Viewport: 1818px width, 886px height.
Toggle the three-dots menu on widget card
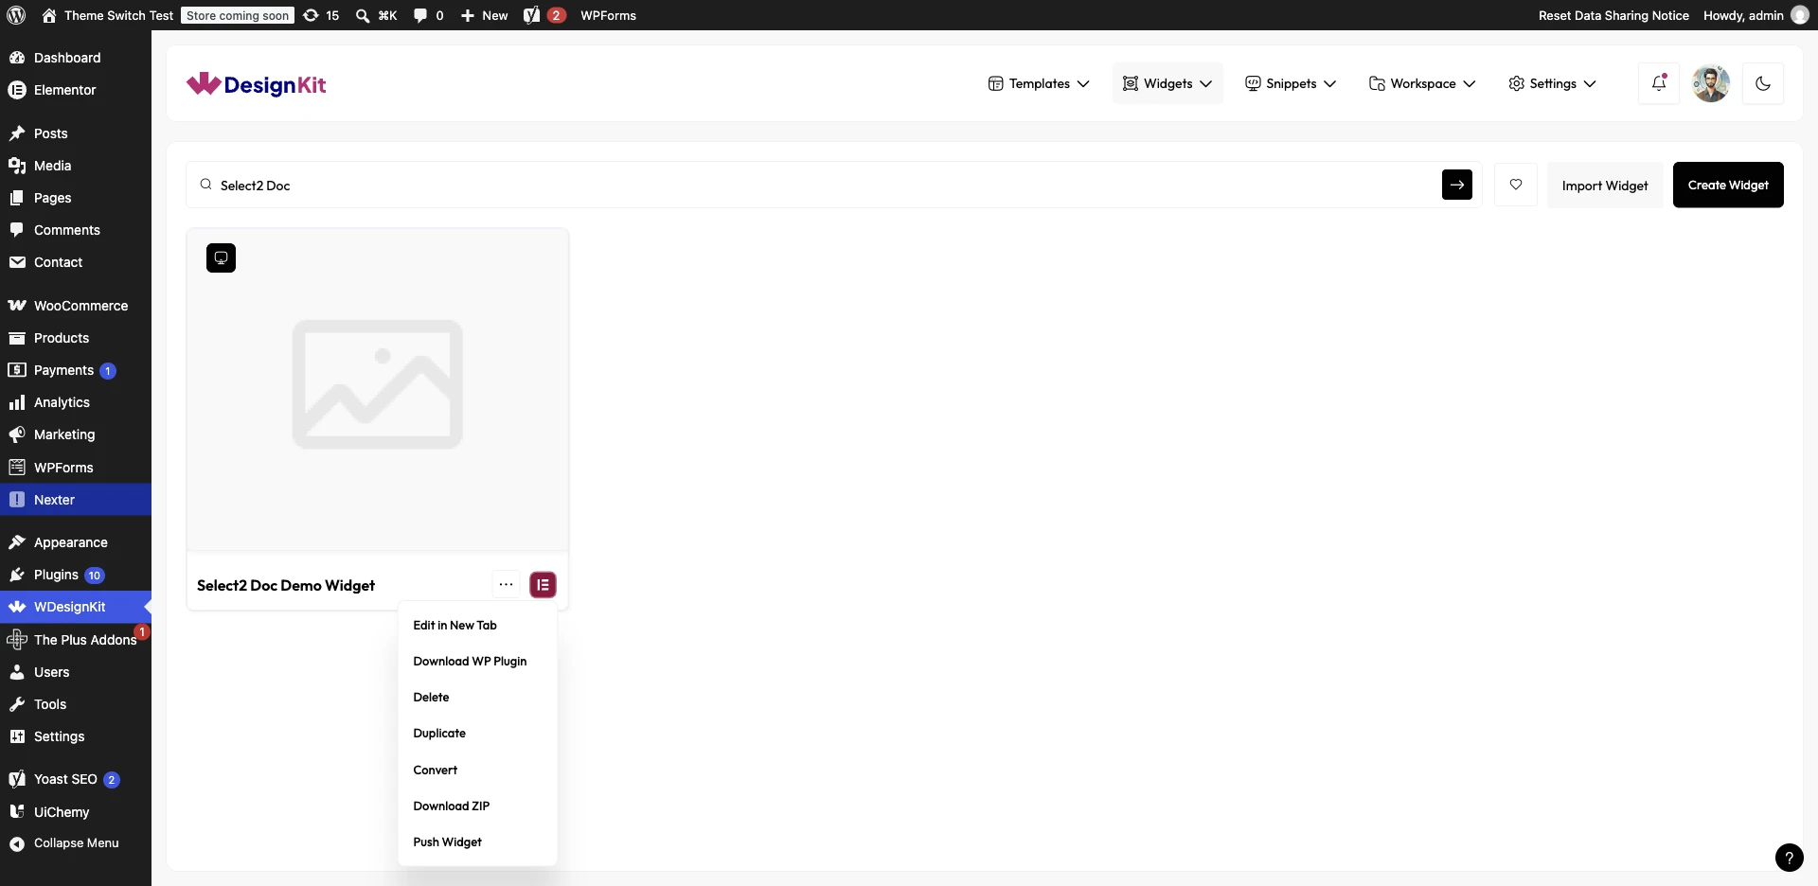pos(507,585)
